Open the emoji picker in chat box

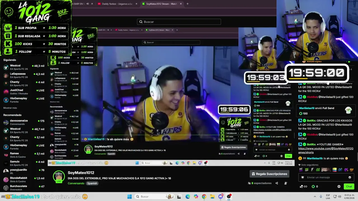click(350, 177)
